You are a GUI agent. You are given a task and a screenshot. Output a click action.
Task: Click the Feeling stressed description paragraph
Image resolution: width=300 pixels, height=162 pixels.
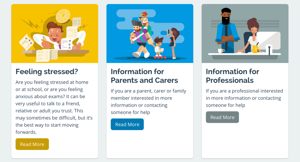pos(54,107)
